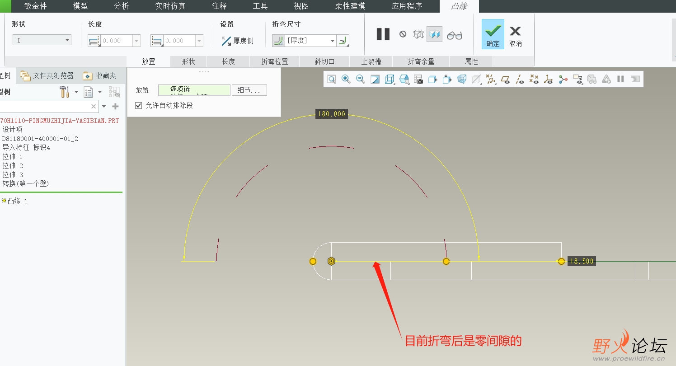
Task: Open the 止裂槽 tab
Action: pos(371,61)
